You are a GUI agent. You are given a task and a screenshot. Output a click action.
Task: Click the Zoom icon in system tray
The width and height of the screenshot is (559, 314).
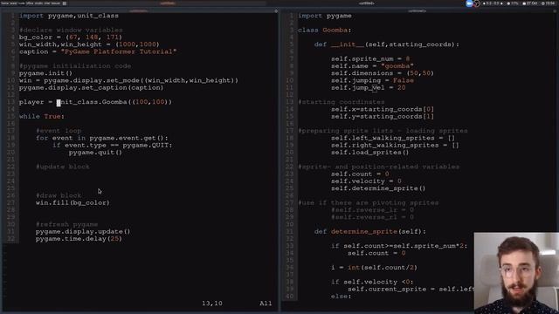coord(469,3)
